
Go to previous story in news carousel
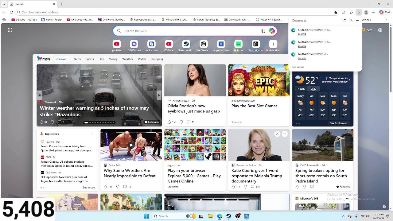coord(40,95)
